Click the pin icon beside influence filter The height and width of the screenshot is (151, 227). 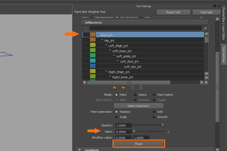click(205, 28)
